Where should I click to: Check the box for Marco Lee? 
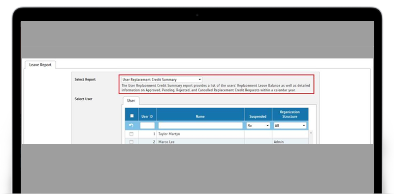[131, 142]
